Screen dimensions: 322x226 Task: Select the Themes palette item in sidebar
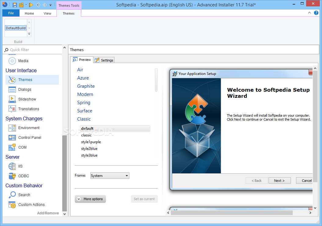[x=32, y=80]
